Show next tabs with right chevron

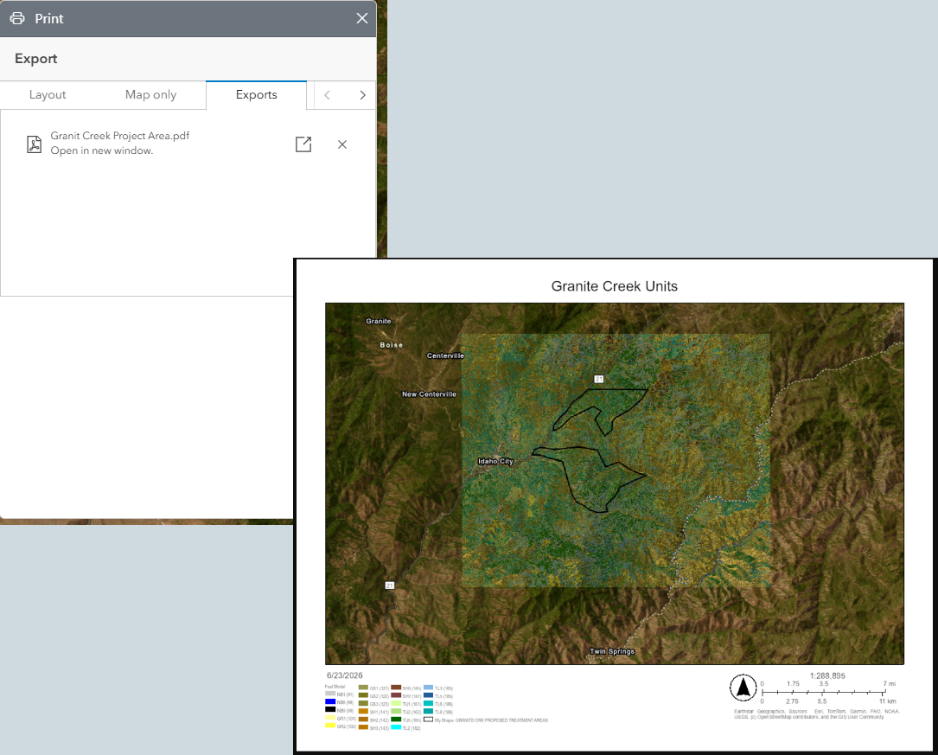pyautogui.click(x=362, y=95)
